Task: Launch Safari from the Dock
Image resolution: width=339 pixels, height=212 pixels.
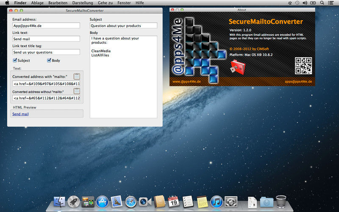Action: tap(131, 202)
